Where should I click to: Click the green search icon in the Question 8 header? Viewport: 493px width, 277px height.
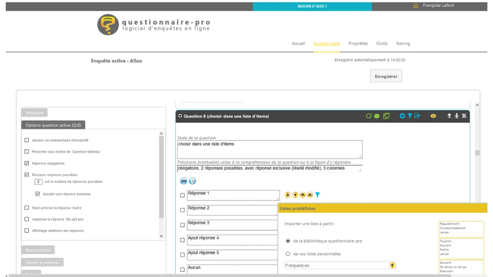pos(369,116)
